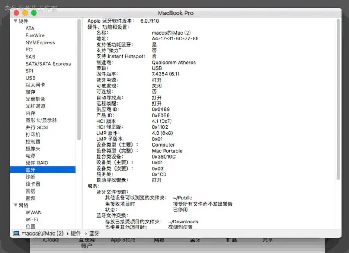Select Wi-Fi under 网络
The image size is (349, 253).
click(32, 219)
